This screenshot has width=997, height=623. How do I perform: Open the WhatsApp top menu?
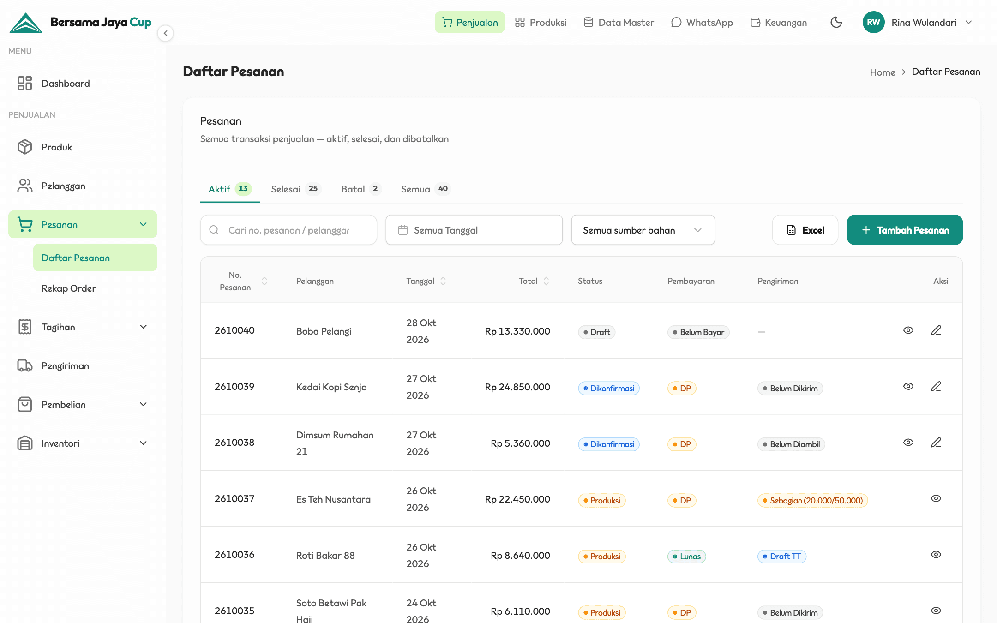[702, 22]
